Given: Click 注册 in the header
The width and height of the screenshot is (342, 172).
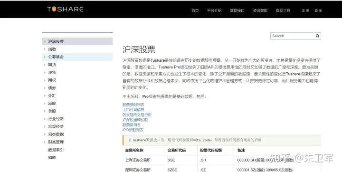Looking at the screenshot, I should click(x=305, y=10).
